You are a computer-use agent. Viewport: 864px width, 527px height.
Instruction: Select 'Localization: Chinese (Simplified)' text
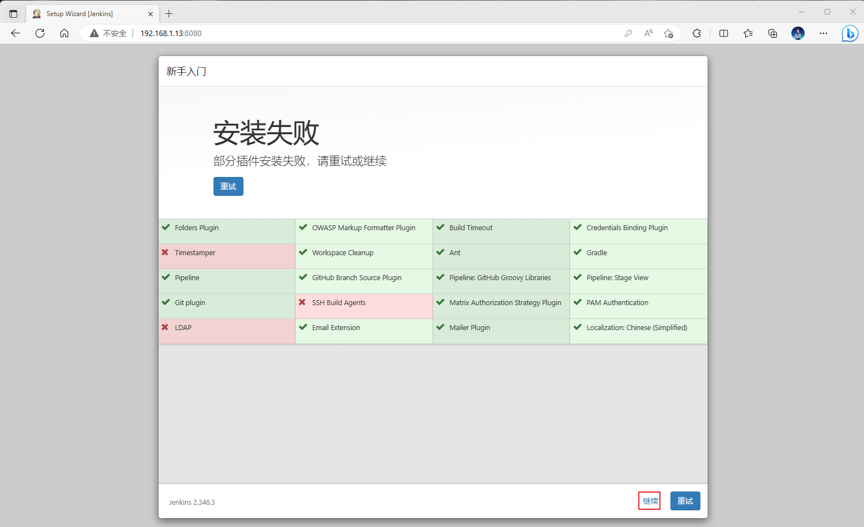coord(637,328)
